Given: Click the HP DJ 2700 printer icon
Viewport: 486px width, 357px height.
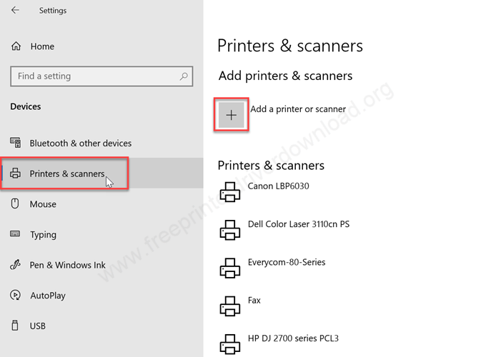Looking at the screenshot, I should [x=230, y=344].
